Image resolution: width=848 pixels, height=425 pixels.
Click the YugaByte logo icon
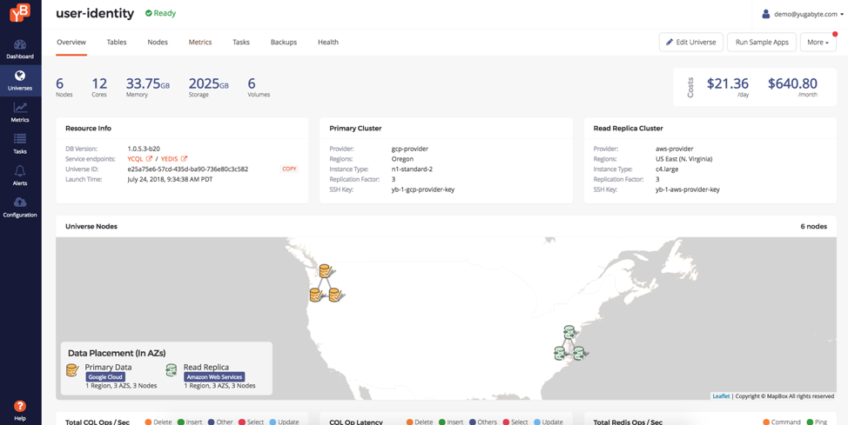[19, 12]
